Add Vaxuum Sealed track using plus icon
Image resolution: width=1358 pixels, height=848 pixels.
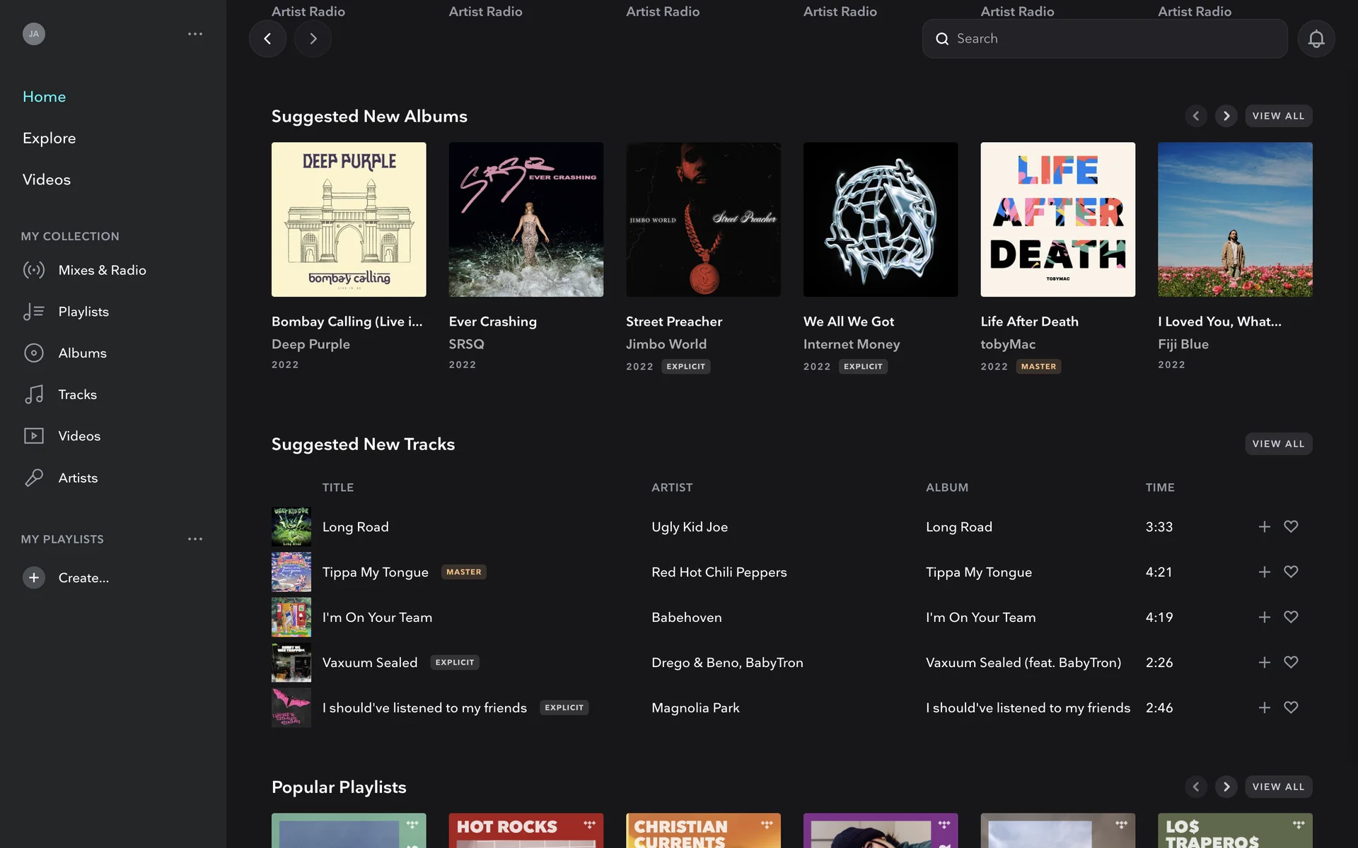(1264, 662)
